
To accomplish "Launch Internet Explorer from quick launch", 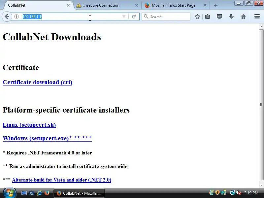I will coord(39,193).
